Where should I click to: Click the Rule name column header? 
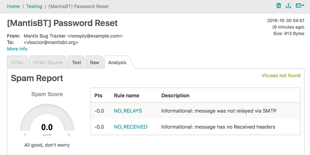(x=126, y=96)
